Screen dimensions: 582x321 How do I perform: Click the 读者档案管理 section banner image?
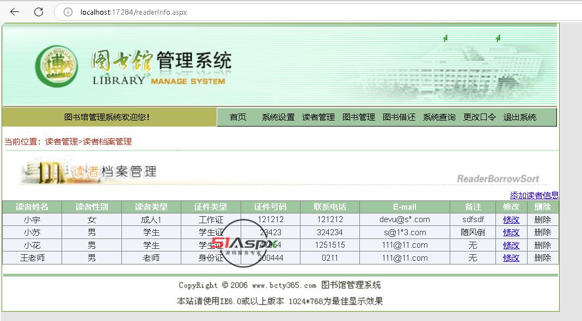[x=90, y=172]
